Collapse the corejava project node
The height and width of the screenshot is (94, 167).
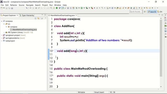click(x=2, y=21)
